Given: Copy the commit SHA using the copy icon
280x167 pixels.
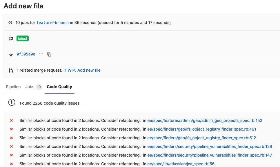Looking at the screenshot, I should point(49,54).
